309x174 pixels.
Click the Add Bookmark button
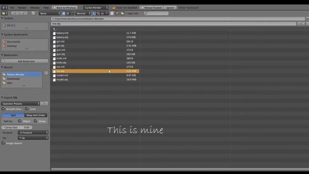click(x=25, y=61)
